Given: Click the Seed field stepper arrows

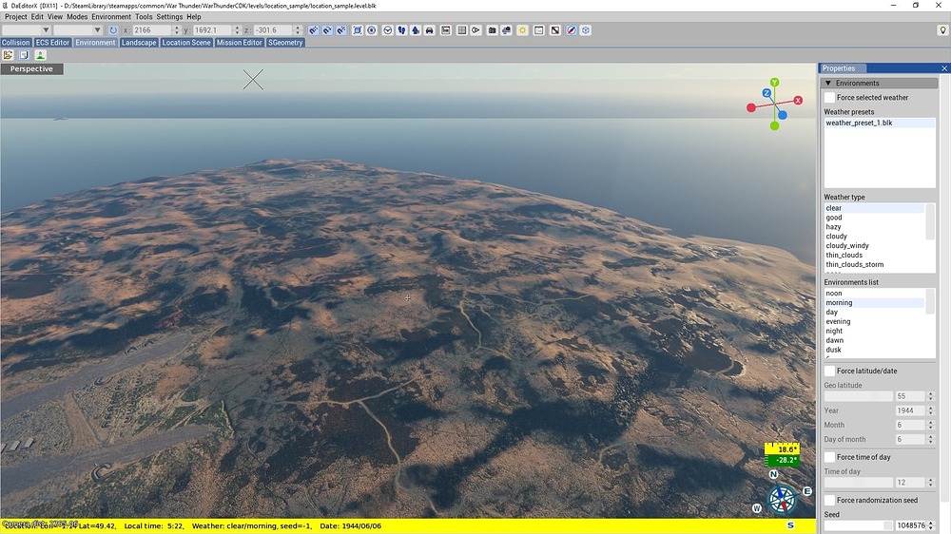Looking at the screenshot, I should [x=930, y=524].
